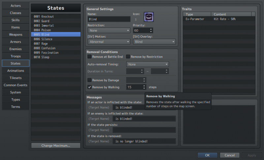Image resolution: width=264 pixels, height=160 pixels.
Task: Click the state persists message field
Action: pyautogui.click(x=144, y=130)
